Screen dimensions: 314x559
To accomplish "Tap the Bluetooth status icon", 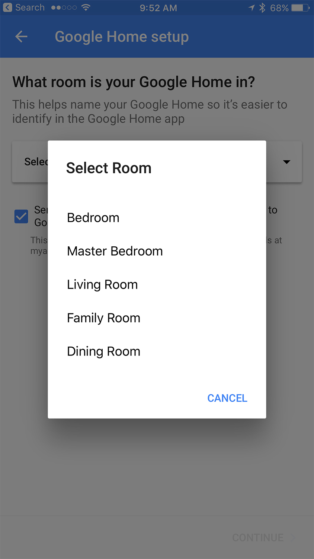I will tap(262, 7).
